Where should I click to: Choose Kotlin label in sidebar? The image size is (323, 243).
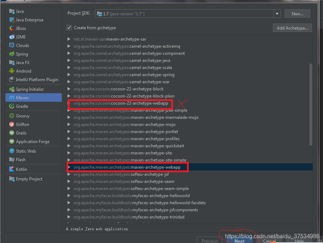21,169
